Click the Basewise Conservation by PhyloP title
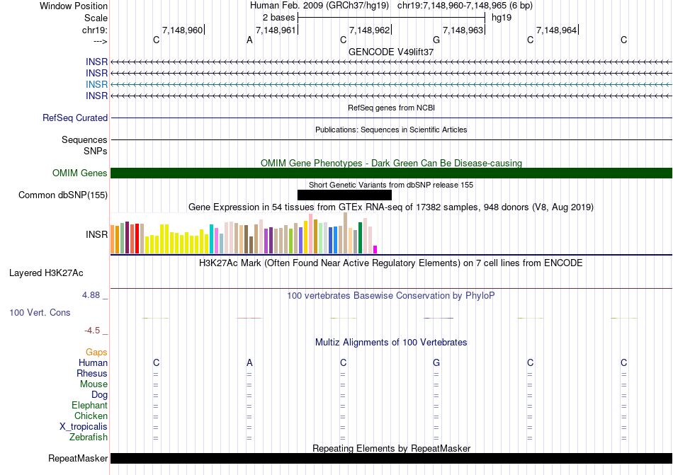 [391, 295]
